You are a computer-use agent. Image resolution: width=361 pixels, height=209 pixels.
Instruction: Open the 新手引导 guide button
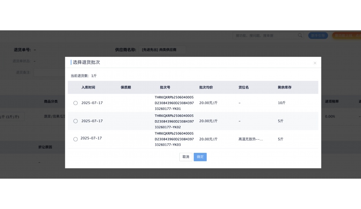coord(318,36)
